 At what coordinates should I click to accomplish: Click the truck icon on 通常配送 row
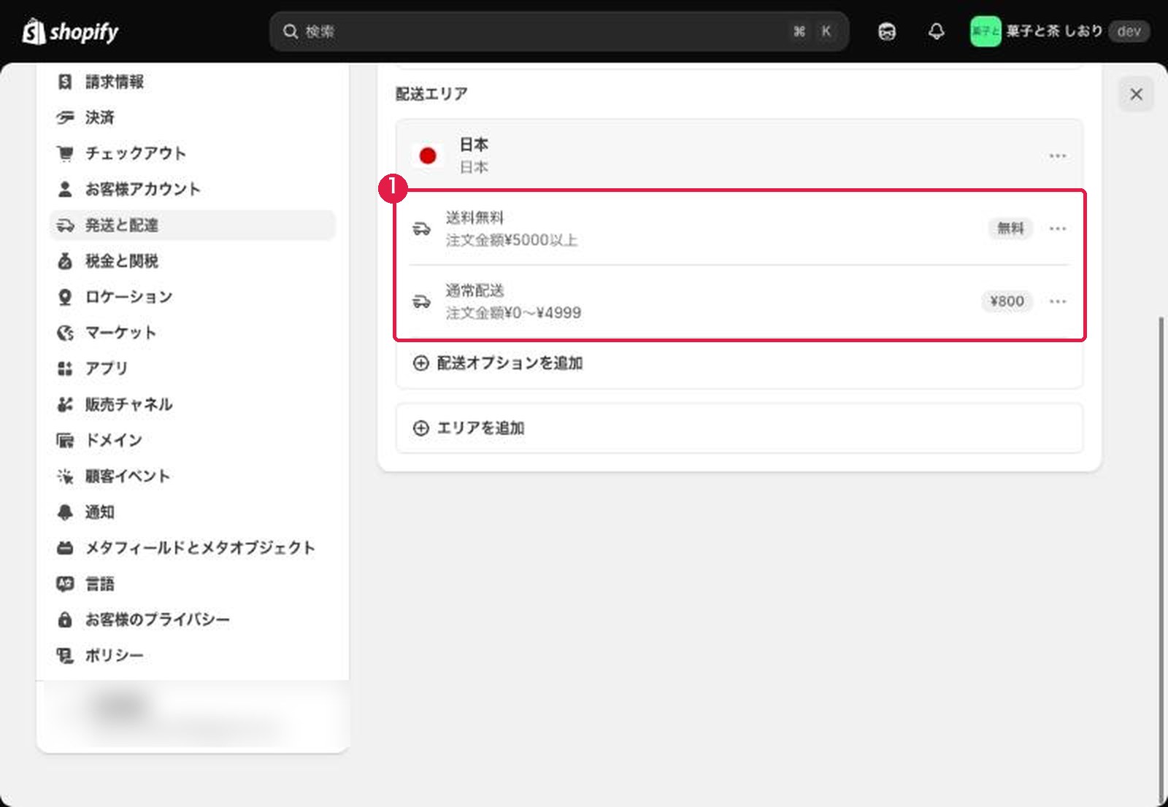[x=421, y=301]
